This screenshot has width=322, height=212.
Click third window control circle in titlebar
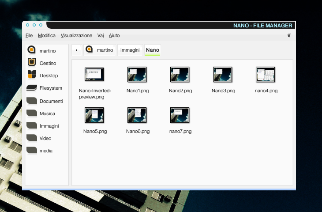coord(41,25)
